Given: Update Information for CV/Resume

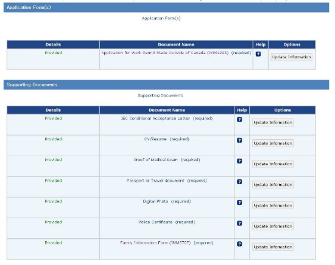Looking at the screenshot, I should (x=273, y=143).
